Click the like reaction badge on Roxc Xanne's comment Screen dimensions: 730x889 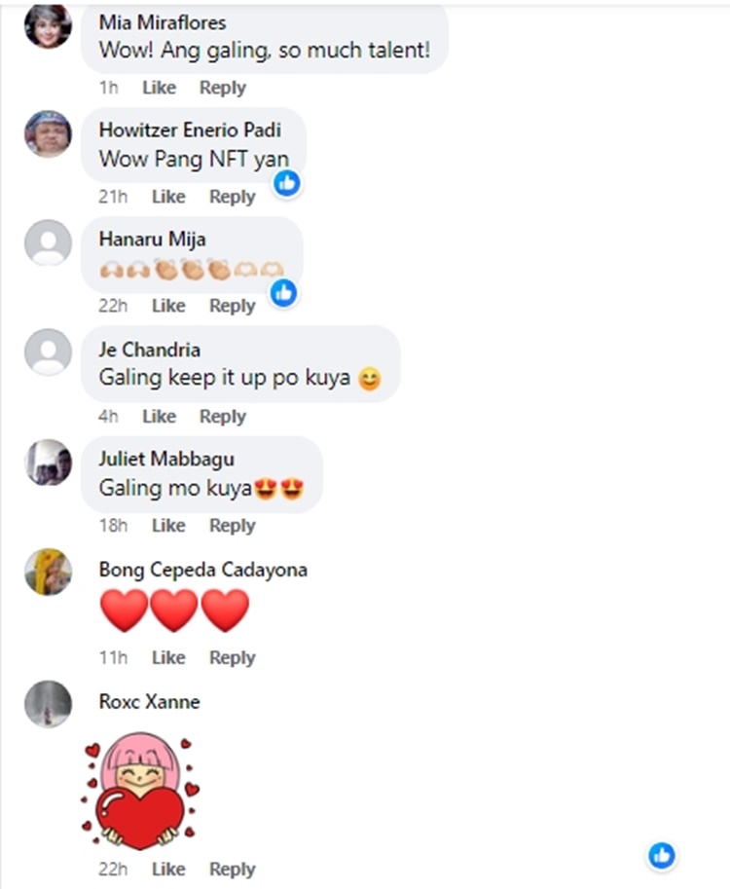[662, 855]
